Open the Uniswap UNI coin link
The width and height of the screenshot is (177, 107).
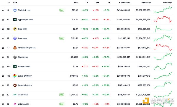(x=23, y=104)
